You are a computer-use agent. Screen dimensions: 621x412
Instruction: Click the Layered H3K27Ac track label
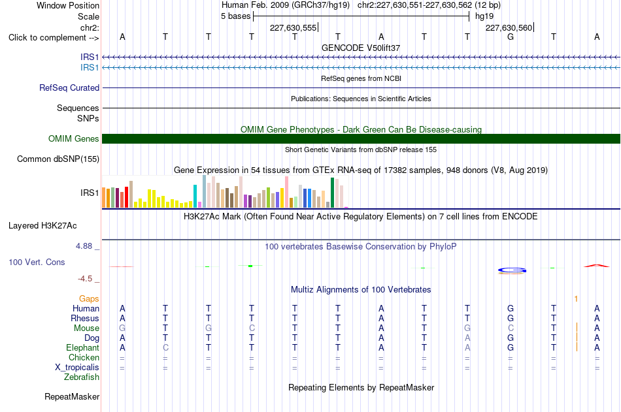(x=42, y=226)
